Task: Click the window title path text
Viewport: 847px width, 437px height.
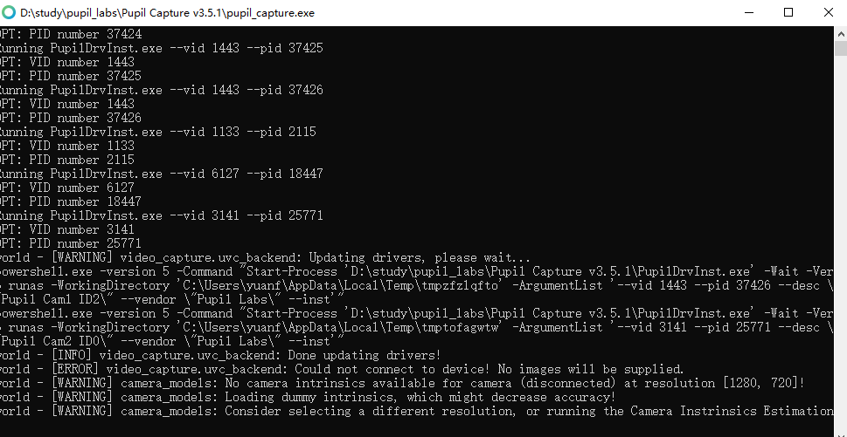Action: pyautogui.click(x=168, y=12)
